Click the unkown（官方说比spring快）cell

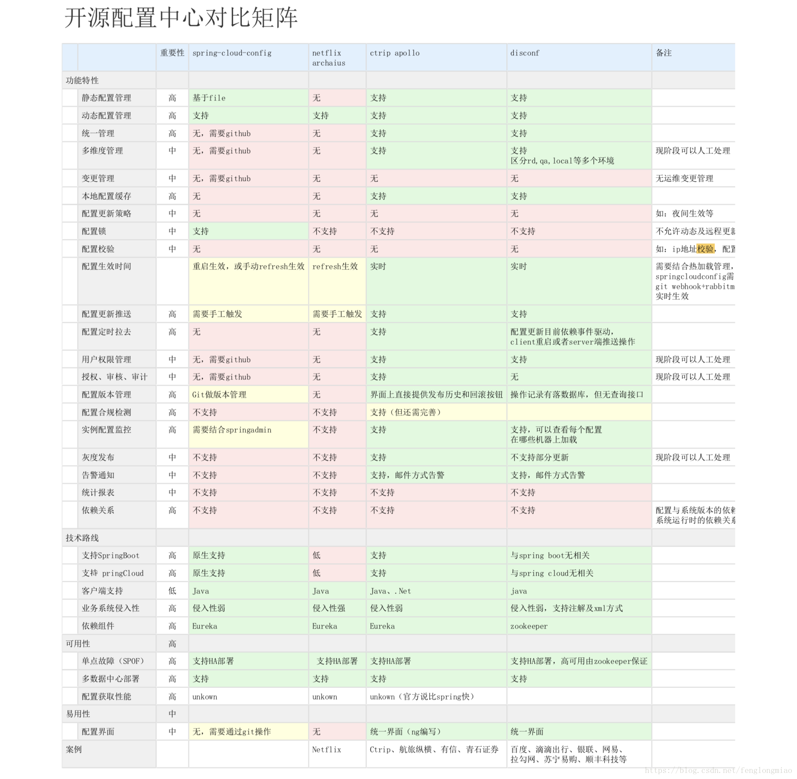[x=422, y=696]
